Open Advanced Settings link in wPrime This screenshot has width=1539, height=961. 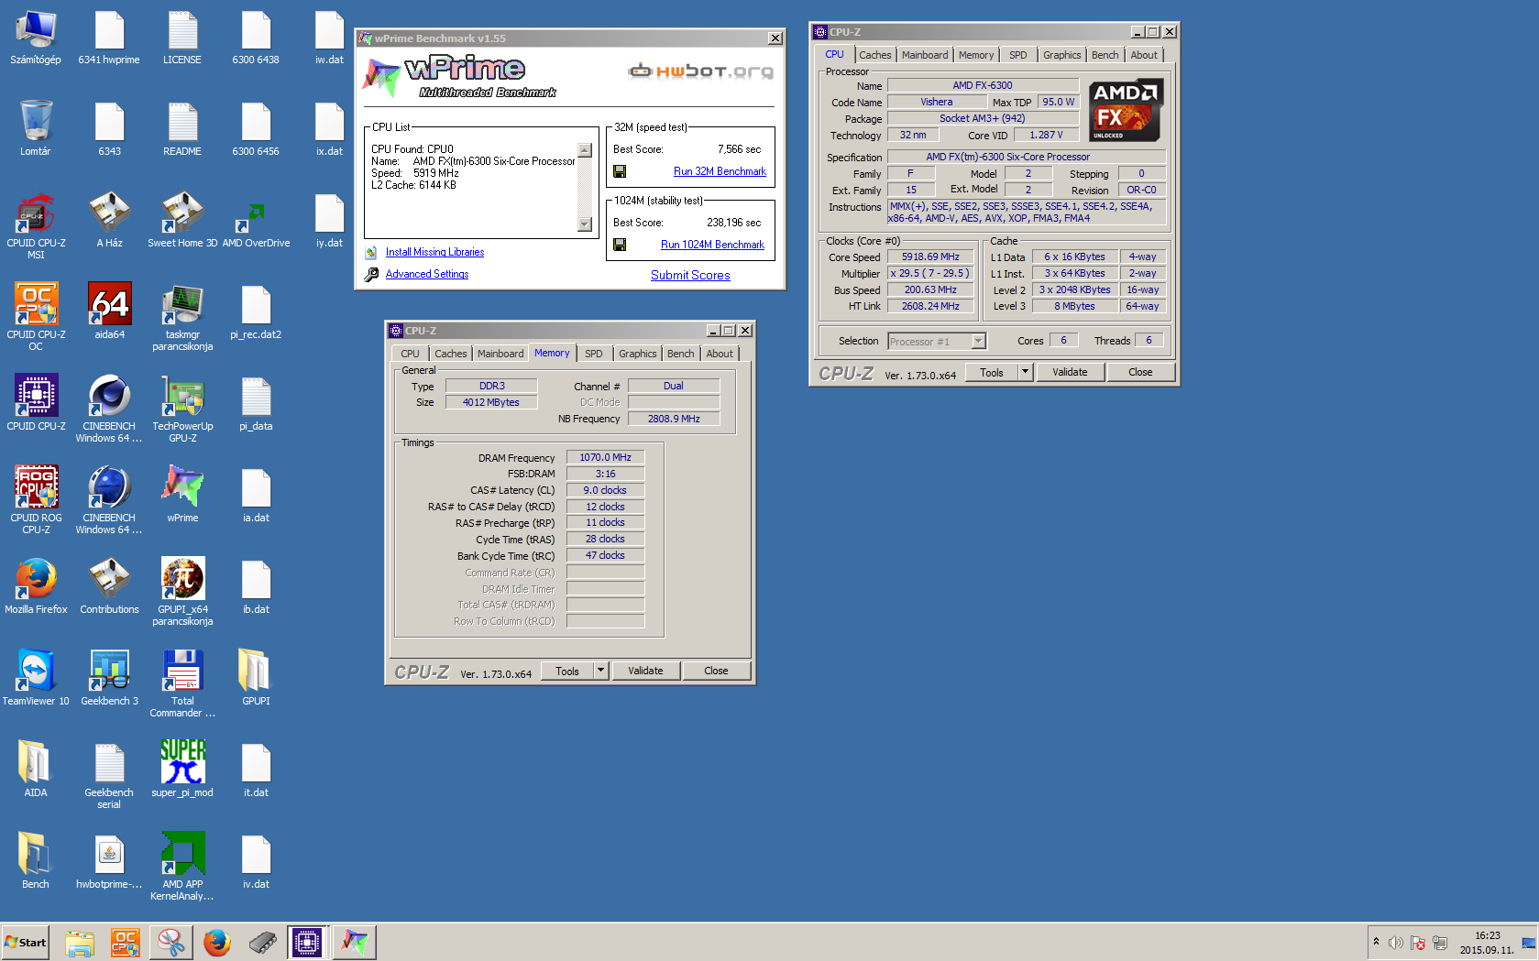coord(426,274)
